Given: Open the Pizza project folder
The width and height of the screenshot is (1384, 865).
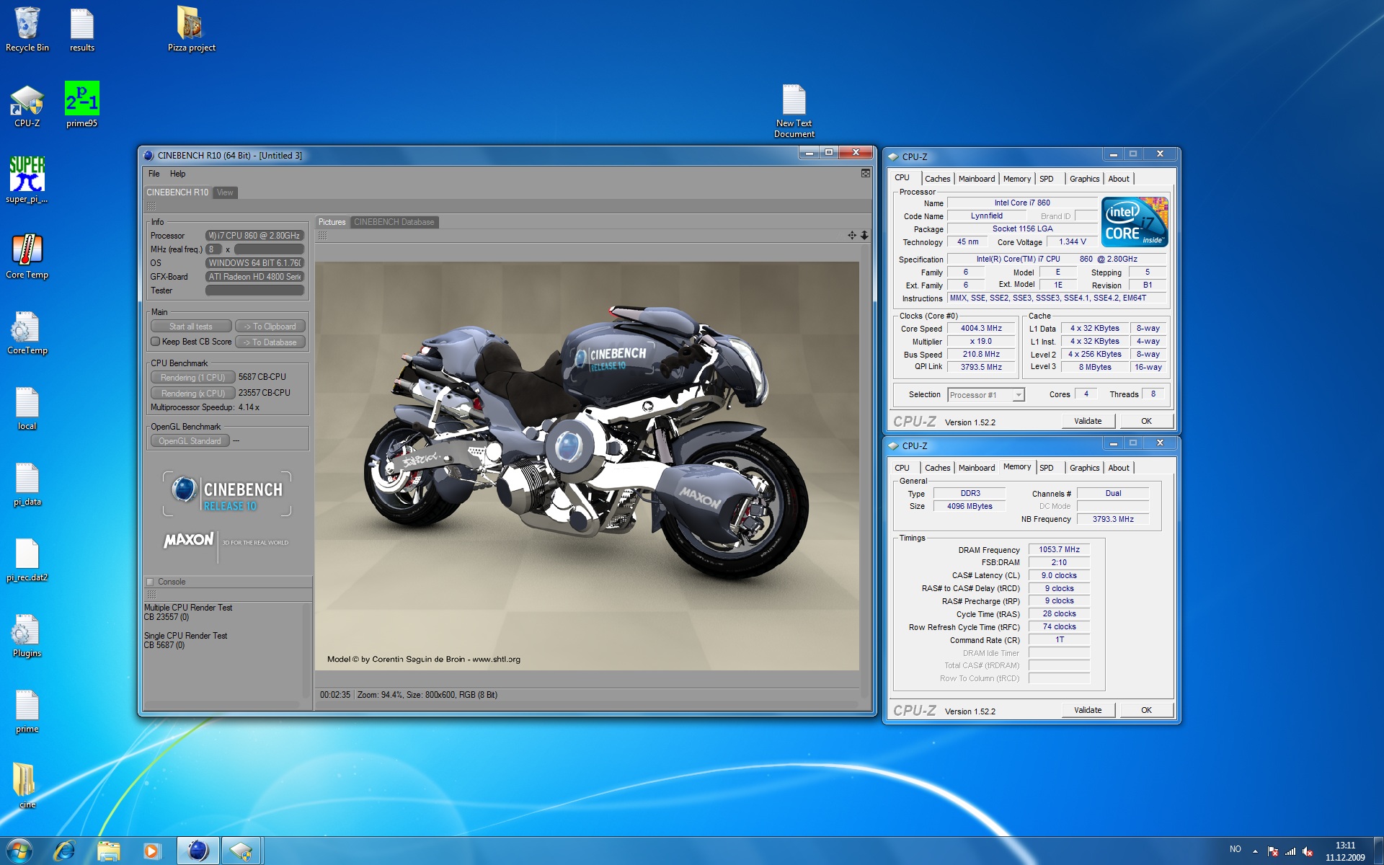Looking at the screenshot, I should [191, 29].
